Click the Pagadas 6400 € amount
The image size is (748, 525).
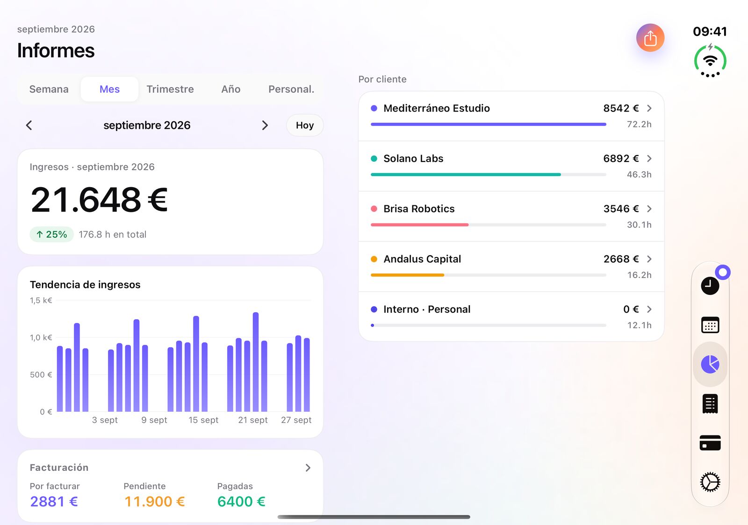click(x=241, y=501)
